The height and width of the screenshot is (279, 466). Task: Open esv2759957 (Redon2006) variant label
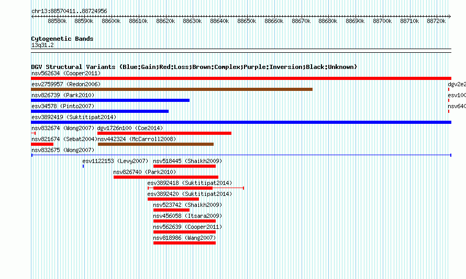(x=66, y=84)
